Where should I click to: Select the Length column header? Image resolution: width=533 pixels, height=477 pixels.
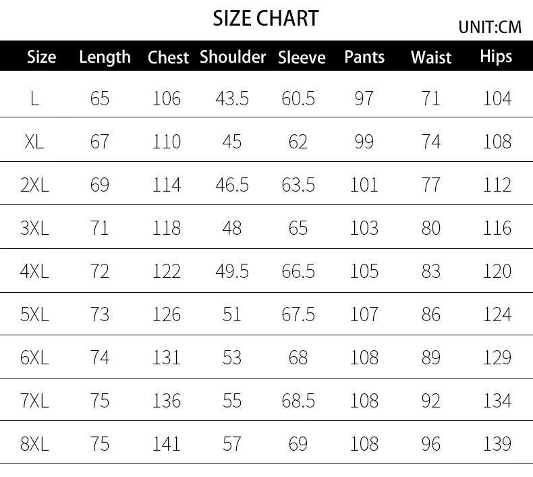[x=105, y=57]
